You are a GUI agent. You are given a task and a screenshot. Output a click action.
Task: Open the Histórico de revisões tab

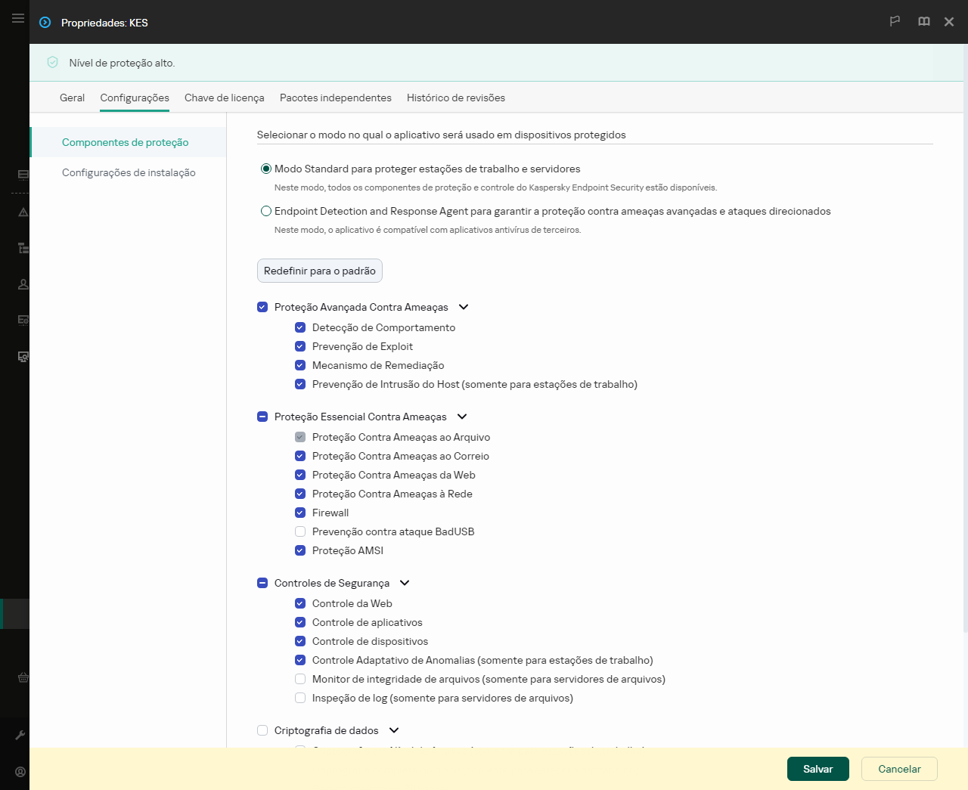pyautogui.click(x=455, y=98)
